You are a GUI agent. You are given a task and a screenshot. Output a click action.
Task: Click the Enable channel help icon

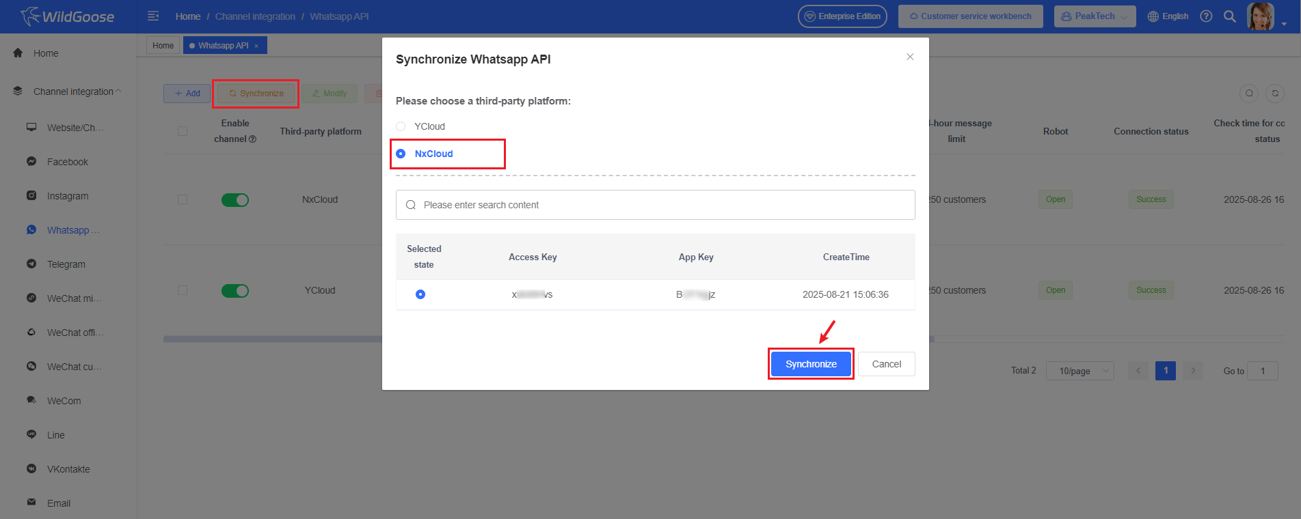pos(252,139)
